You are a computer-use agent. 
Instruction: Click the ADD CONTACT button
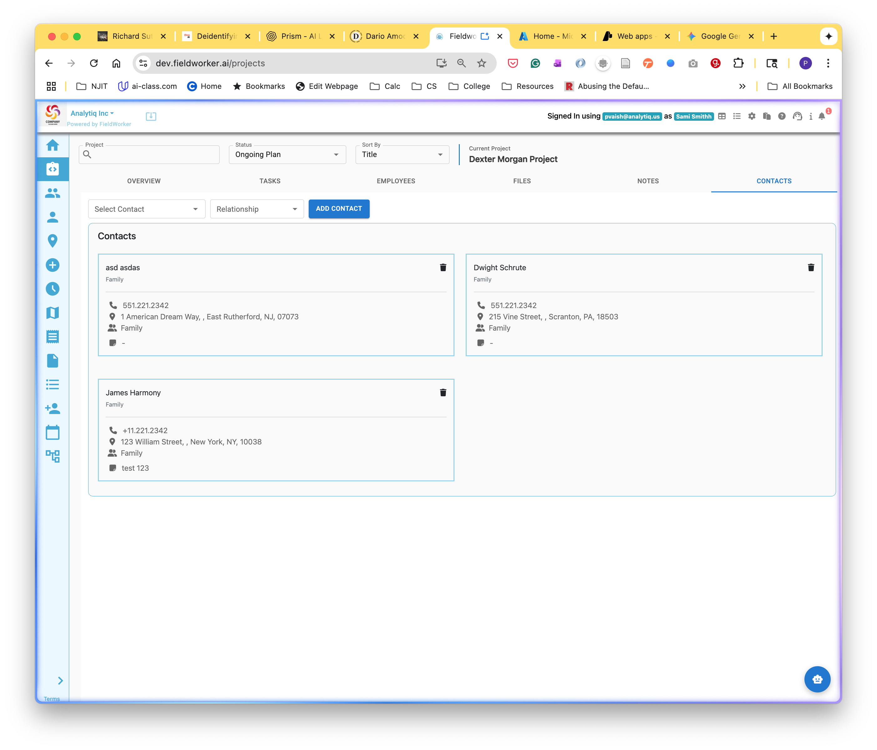click(339, 209)
